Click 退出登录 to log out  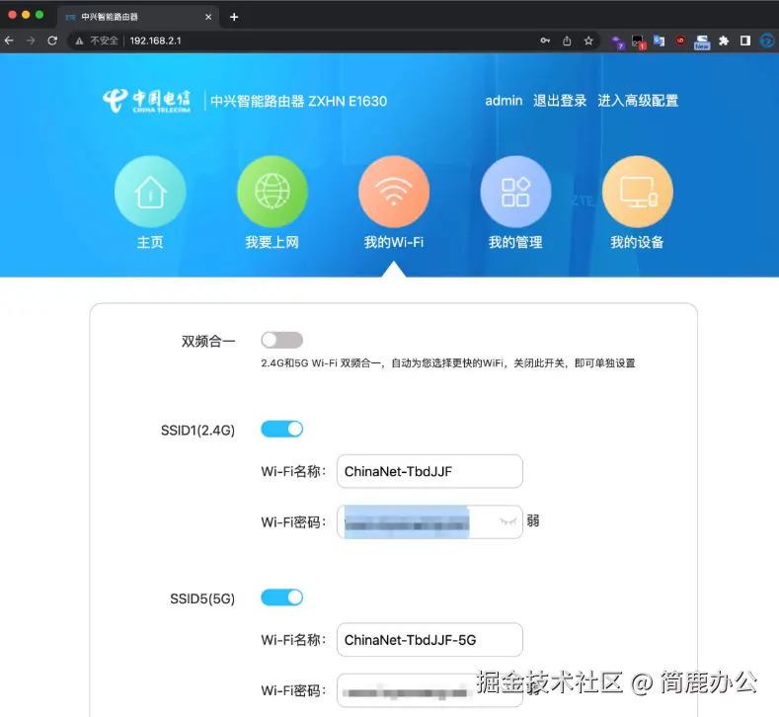click(x=560, y=101)
